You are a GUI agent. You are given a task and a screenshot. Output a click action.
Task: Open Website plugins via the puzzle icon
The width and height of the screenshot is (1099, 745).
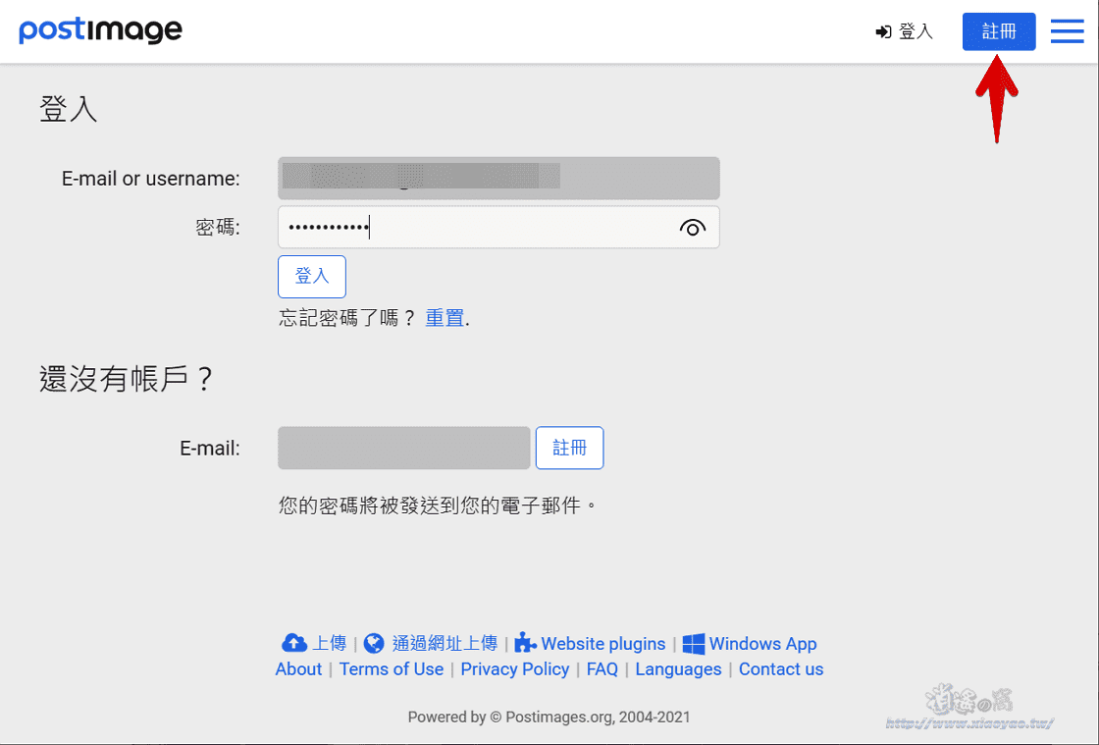526,643
